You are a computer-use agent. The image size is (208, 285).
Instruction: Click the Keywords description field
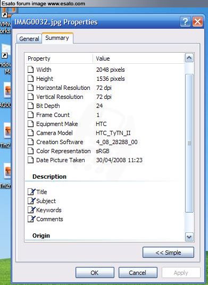point(49,210)
